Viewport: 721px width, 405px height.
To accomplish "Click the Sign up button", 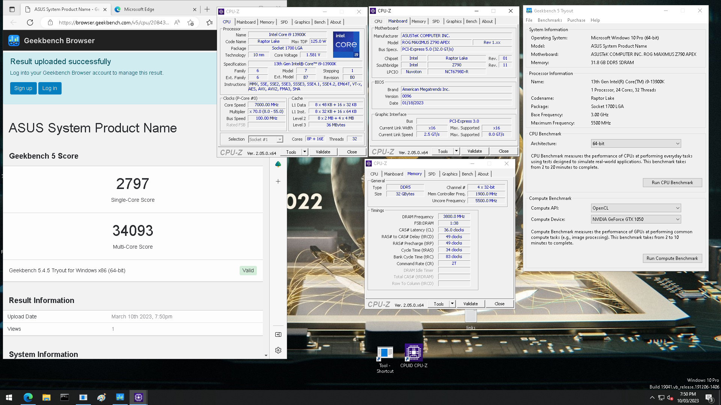I will tap(23, 88).
